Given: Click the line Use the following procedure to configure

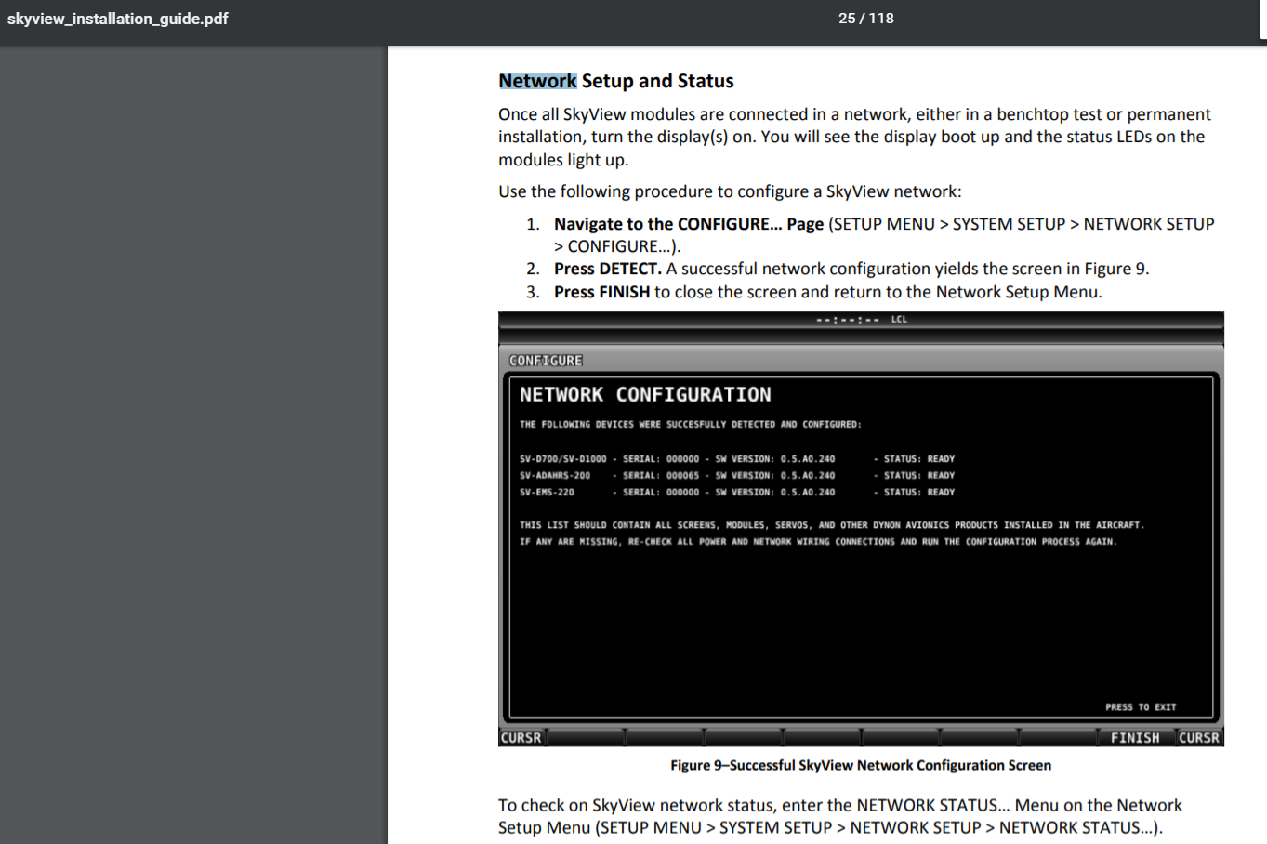Looking at the screenshot, I should (730, 191).
